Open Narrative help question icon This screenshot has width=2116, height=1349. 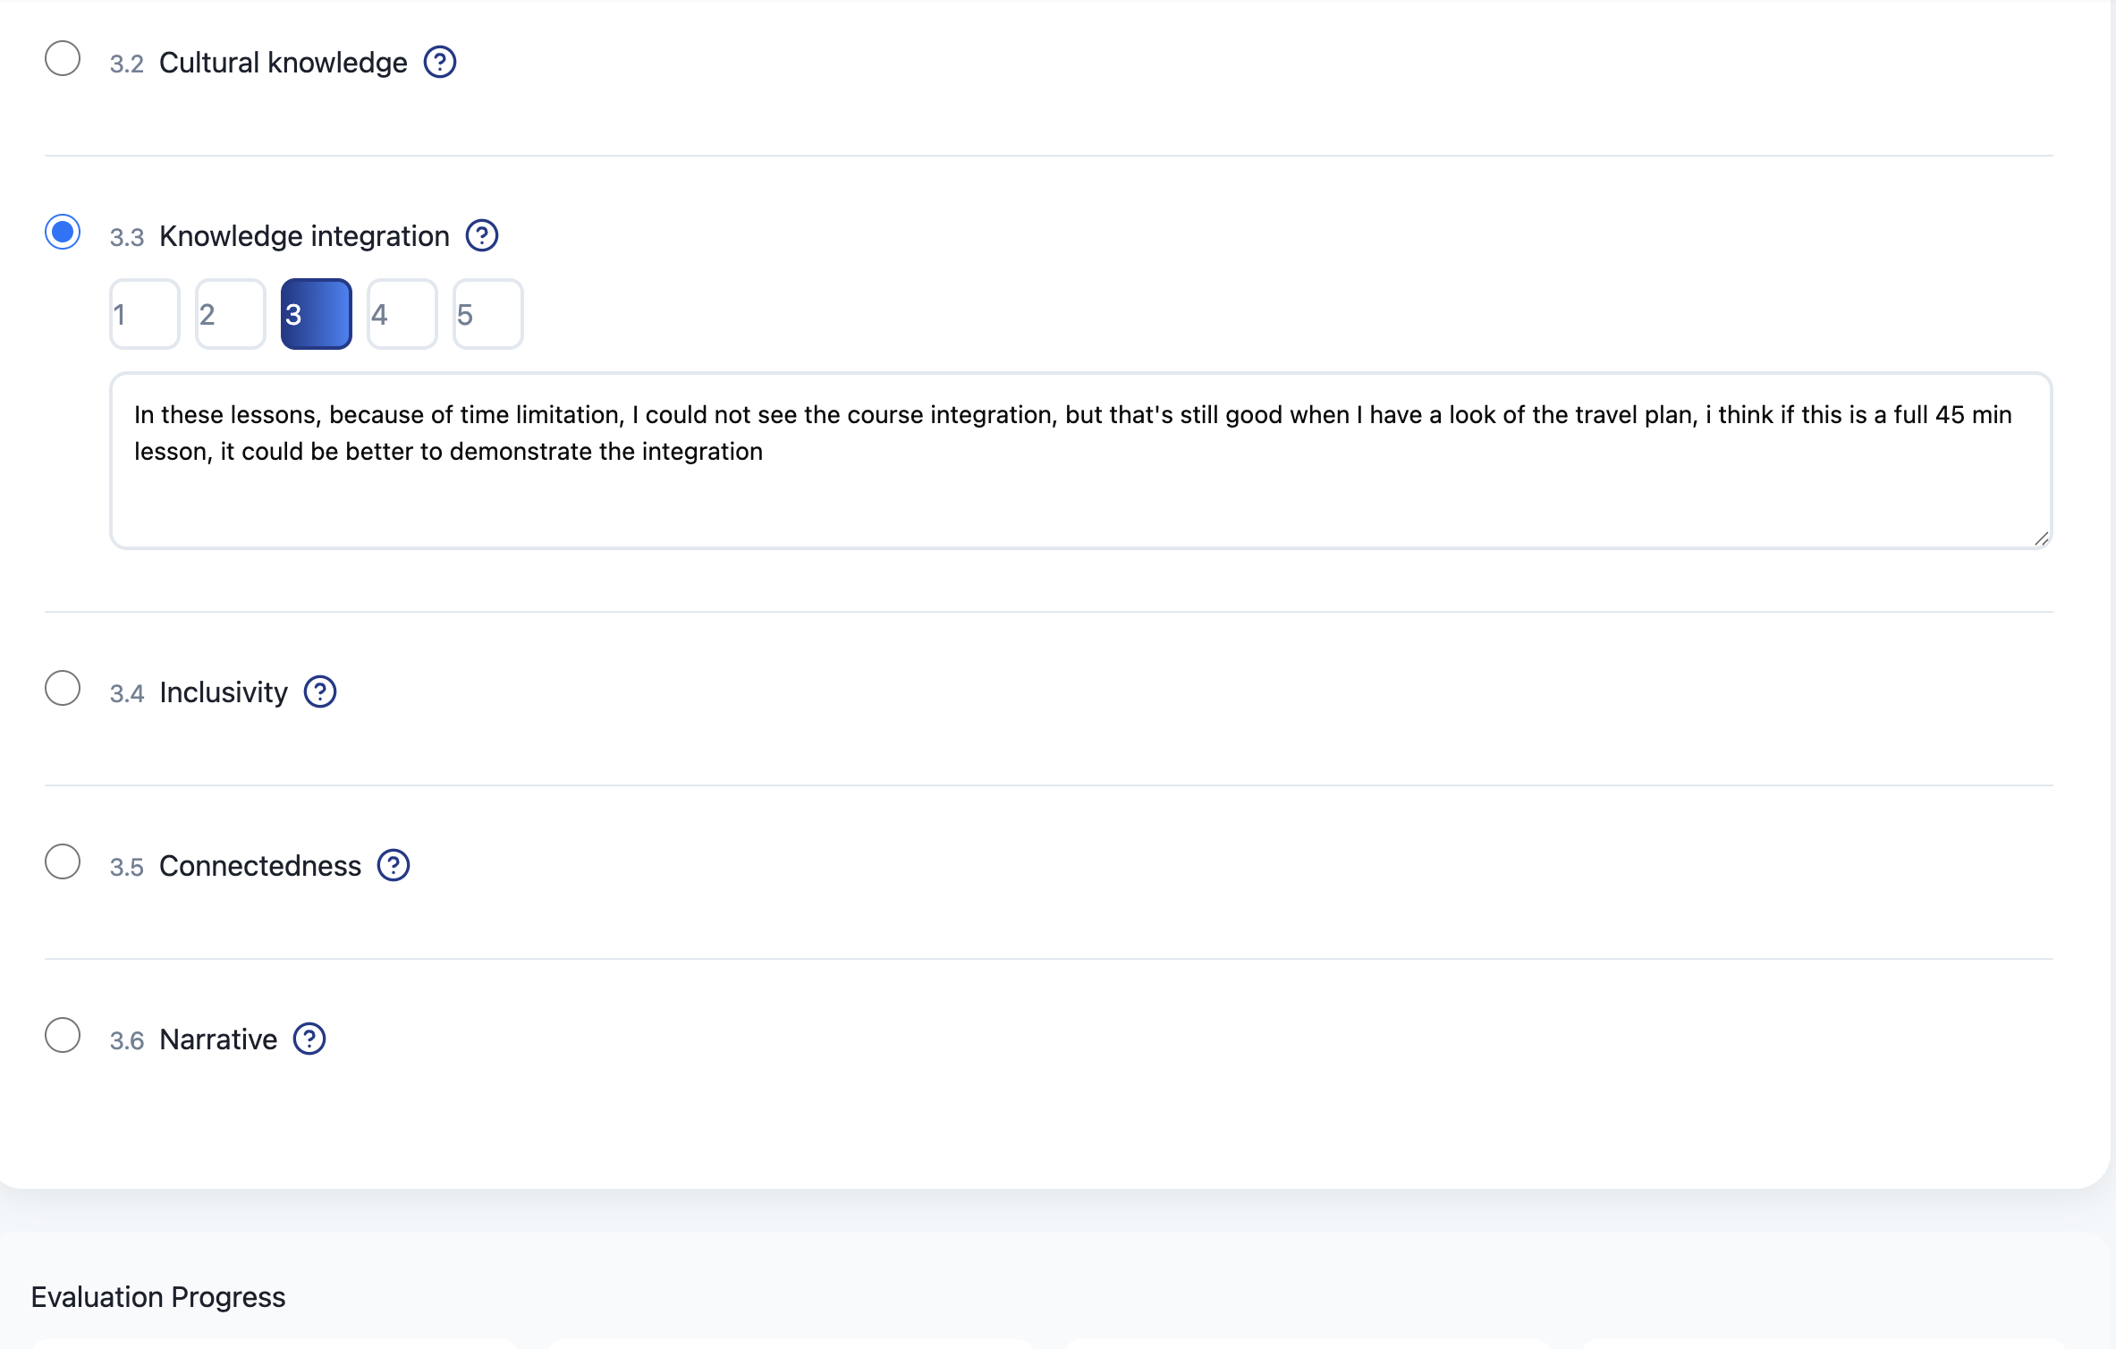coord(309,1039)
